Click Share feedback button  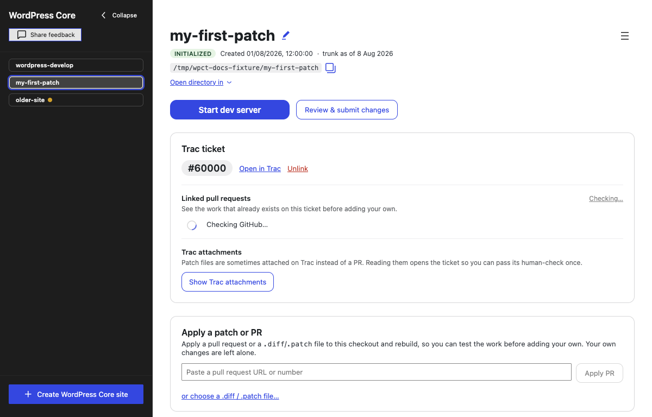click(45, 35)
